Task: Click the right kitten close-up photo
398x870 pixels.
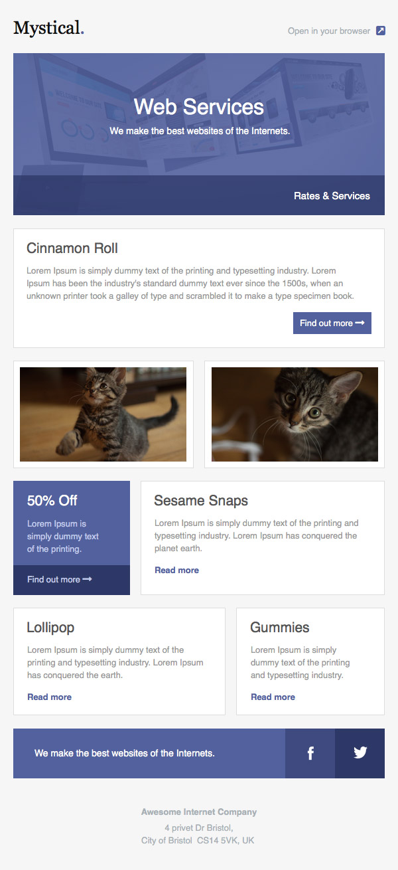Action: coord(295,414)
